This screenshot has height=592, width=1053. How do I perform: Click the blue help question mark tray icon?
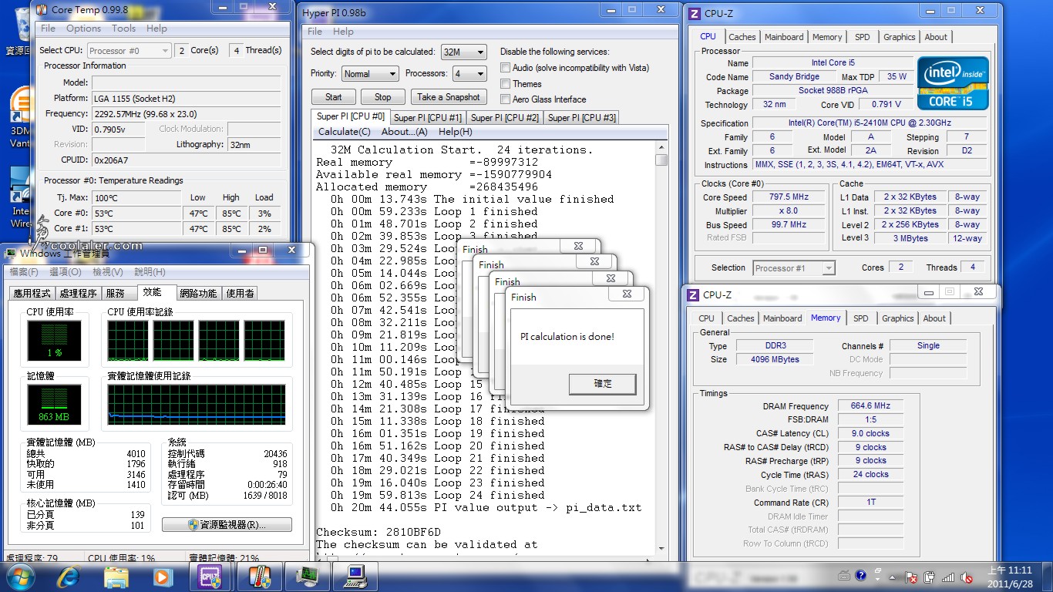click(x=863, y=577)
